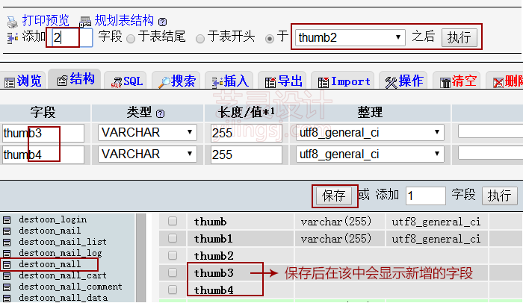Open the 插入 tab

pyautogui.click(x=230, y=81)
